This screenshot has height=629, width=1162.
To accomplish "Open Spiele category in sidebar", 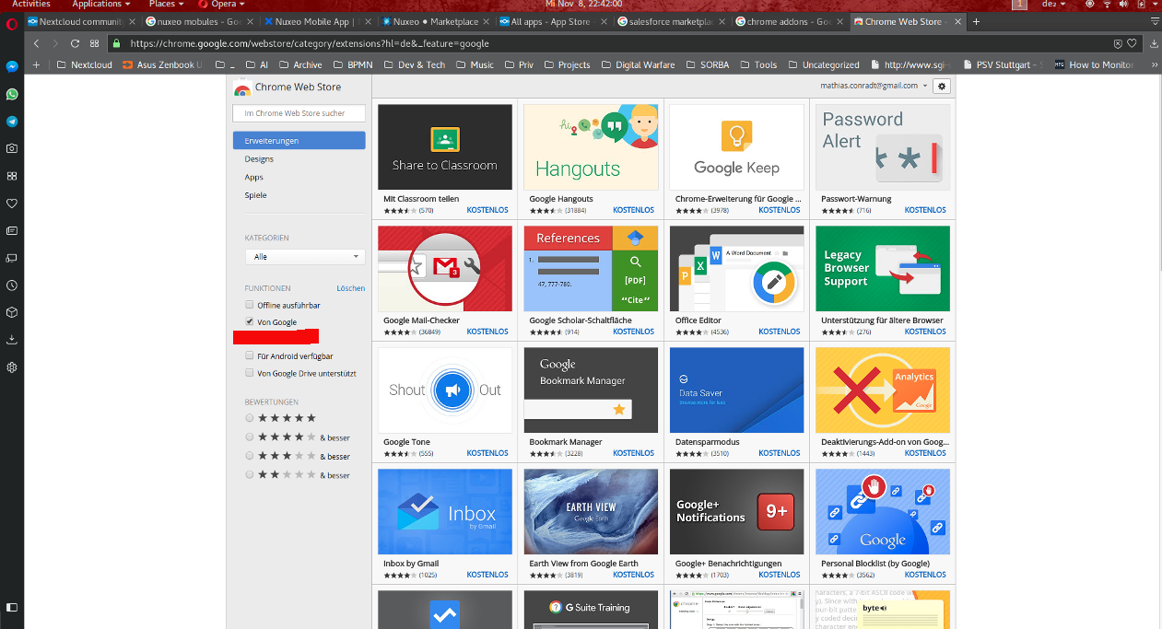I will tap(255, 195).
